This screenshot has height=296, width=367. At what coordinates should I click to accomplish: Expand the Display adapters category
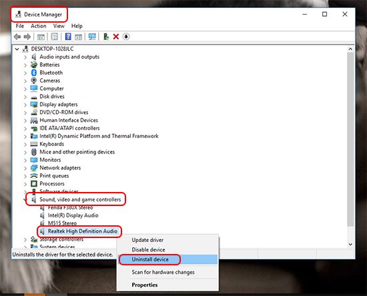point(25,105)
